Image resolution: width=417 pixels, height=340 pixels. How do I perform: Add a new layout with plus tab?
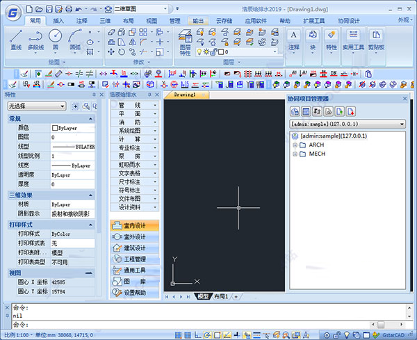(236, 297)
